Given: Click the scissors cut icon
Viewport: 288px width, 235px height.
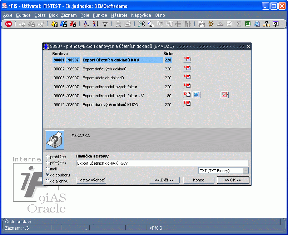Looking at the screenshot, I should click(x=141, y=24).
